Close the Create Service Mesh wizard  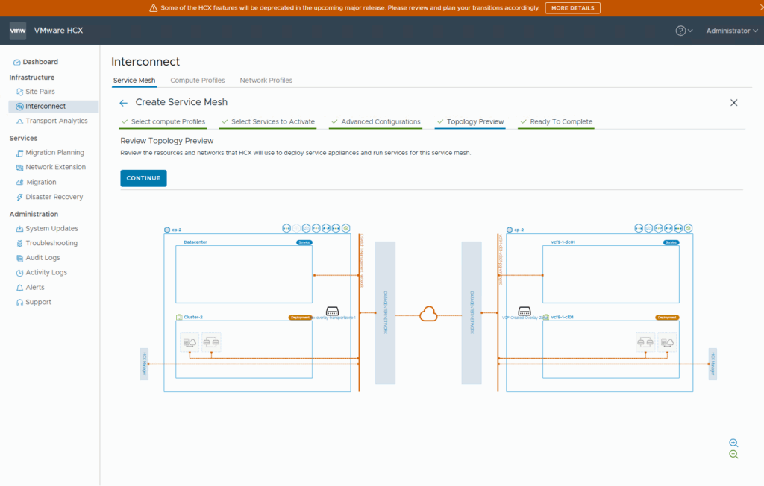(x=733, y=103)
